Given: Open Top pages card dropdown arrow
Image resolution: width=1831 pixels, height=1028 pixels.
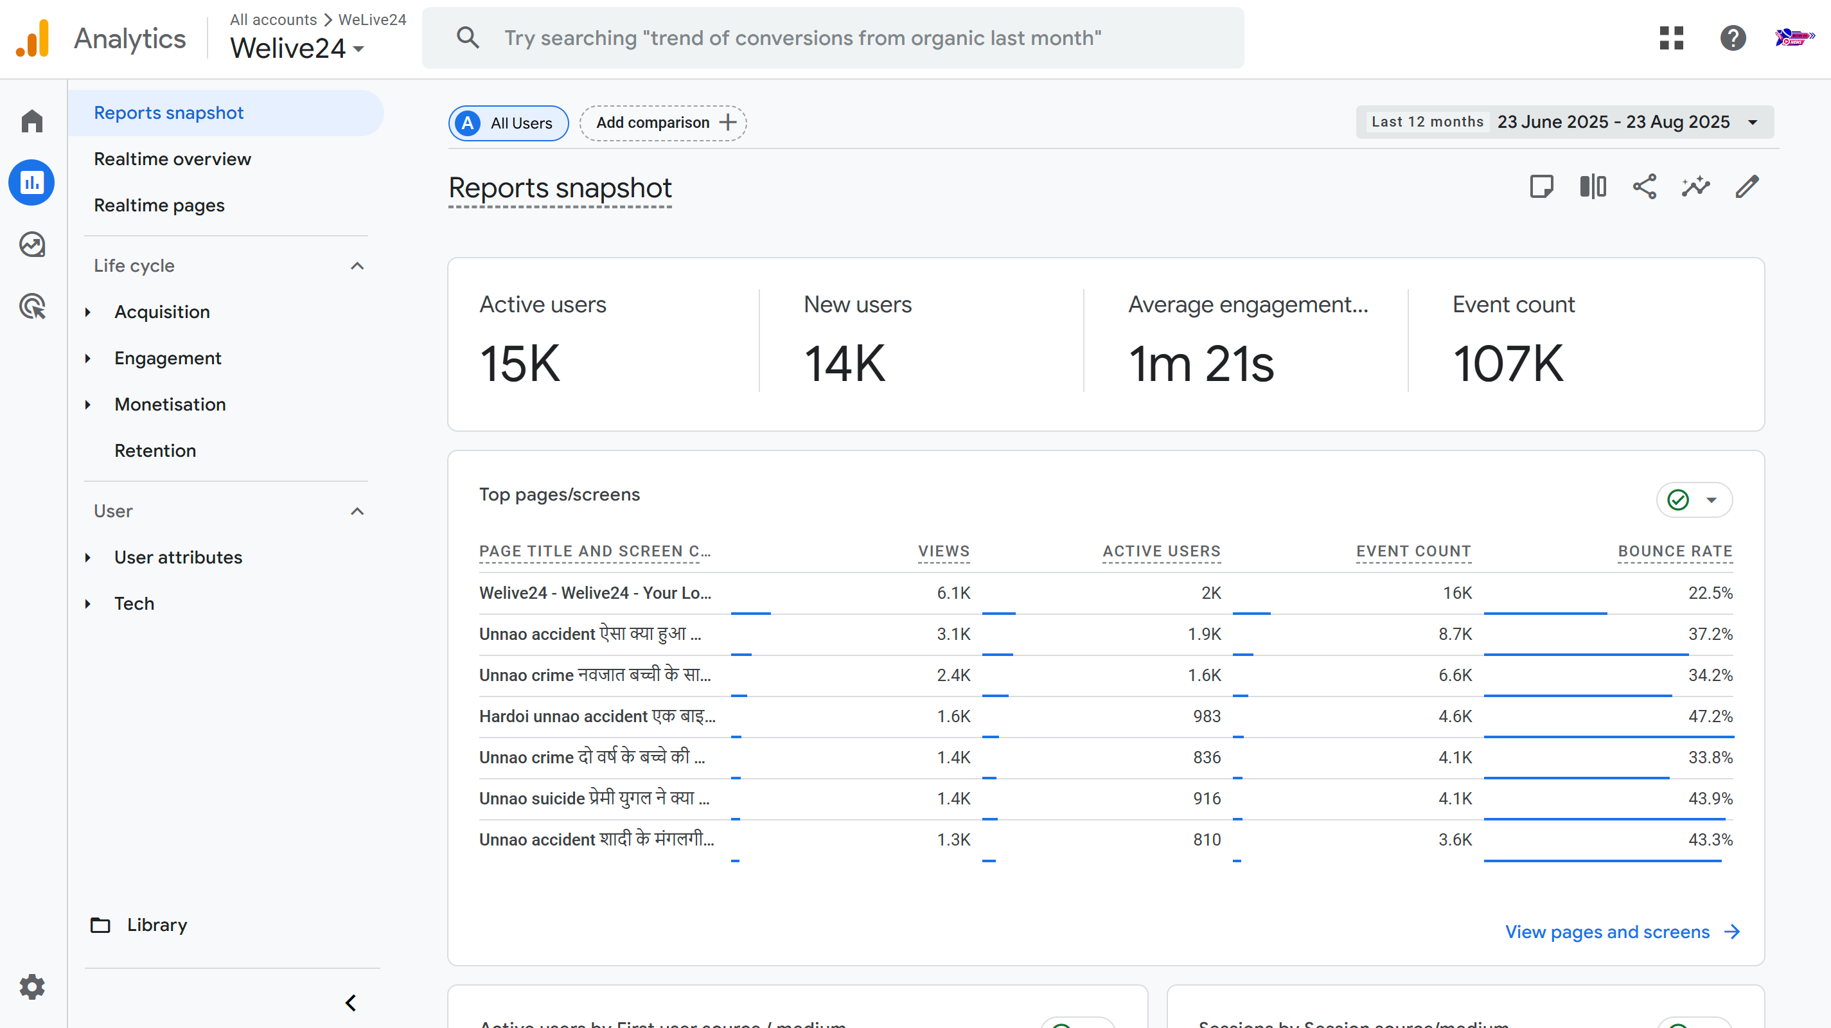Looking at the screenshot, I should (1712, 500).
